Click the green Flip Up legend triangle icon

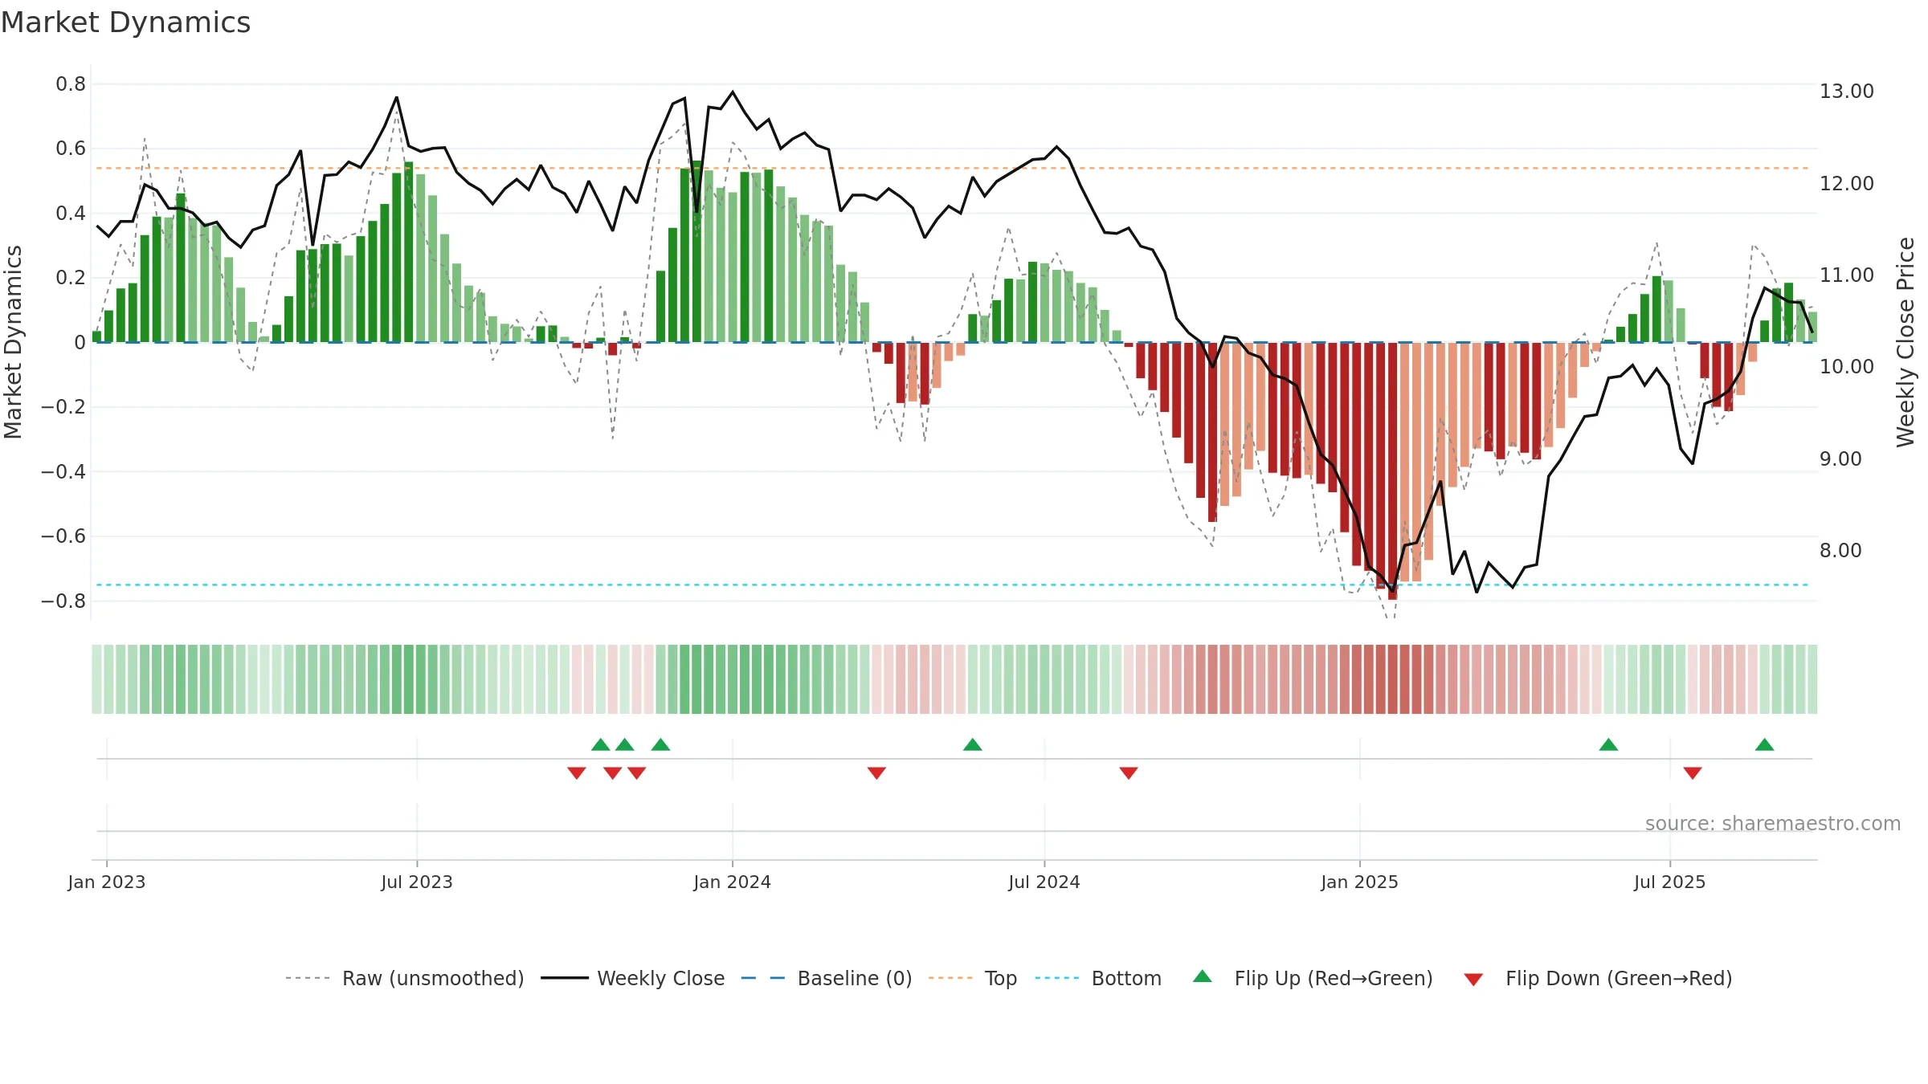pos(1203,976)
